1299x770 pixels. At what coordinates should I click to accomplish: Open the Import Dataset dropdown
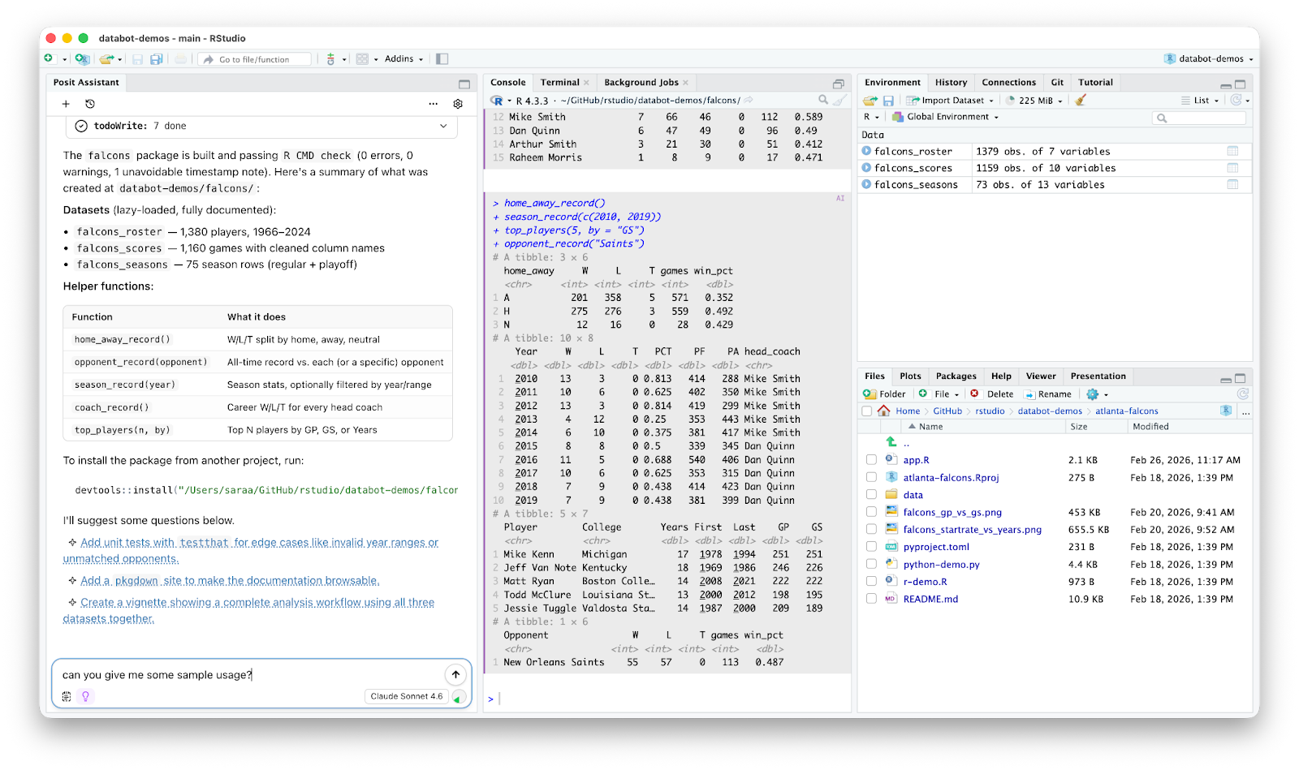pyautogui.click(x=952, y=101)
